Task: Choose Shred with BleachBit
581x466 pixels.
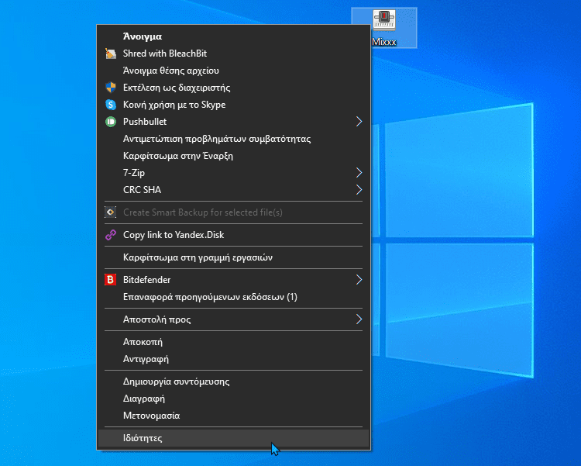Action: pos(234,54)
